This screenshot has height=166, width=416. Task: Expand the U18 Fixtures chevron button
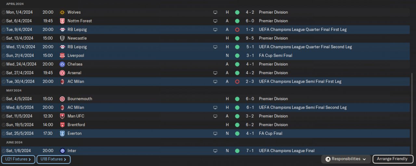53,160
